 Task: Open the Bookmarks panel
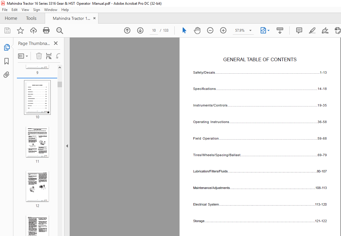[x=7, y=61]
